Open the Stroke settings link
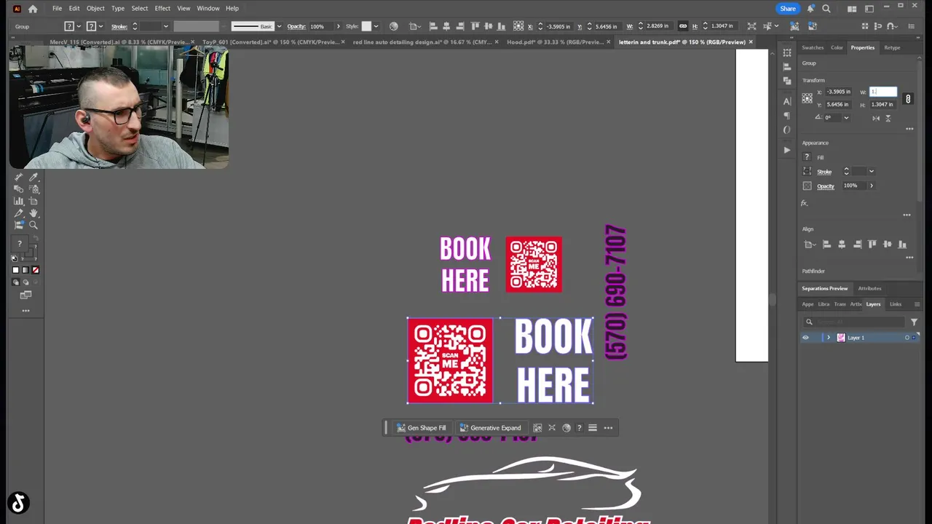The image size is (932, 524). tap(824, 172)
